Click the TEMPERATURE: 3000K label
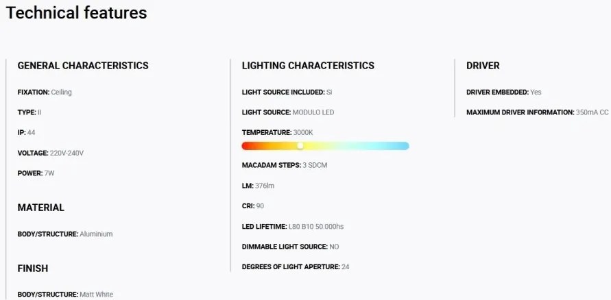 click(278, 133)
